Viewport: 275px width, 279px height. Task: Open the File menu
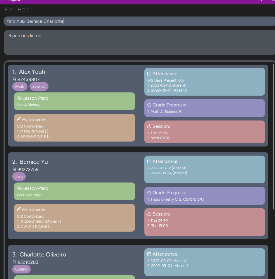tap(9, 10)
